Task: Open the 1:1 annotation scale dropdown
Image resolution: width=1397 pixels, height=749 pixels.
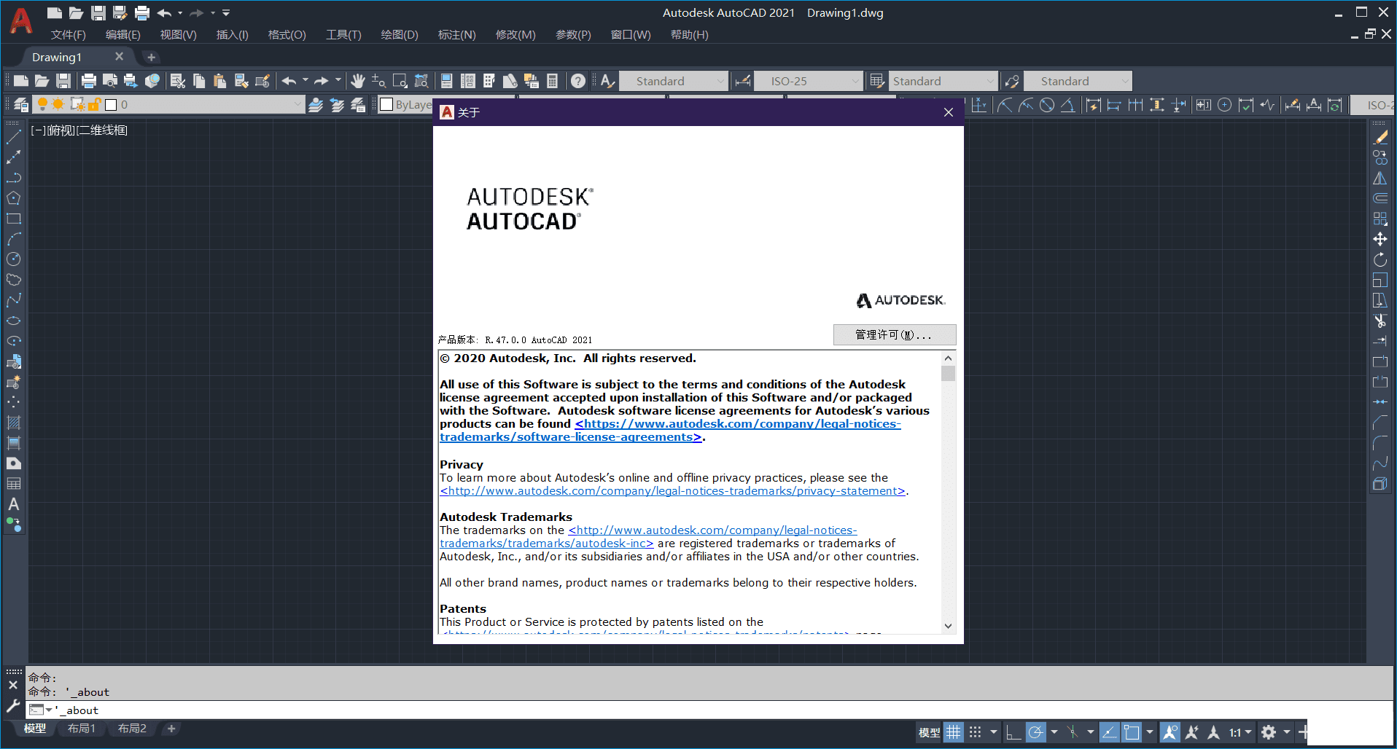Action: 1240,732
